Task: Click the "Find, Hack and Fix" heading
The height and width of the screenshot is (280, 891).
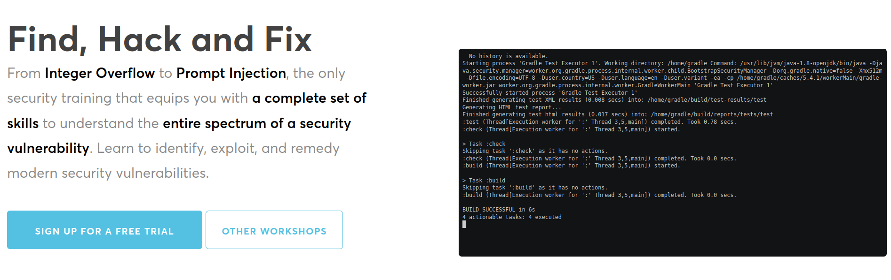Action: point(159,39)
